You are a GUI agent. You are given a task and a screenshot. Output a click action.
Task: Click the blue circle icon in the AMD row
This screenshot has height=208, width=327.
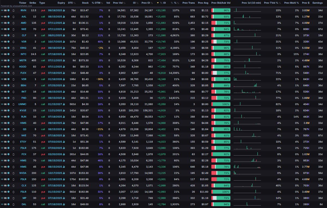click(8, 23)
